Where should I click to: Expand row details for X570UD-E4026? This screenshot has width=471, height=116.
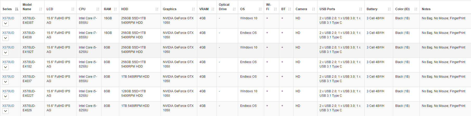pos(5,111)
